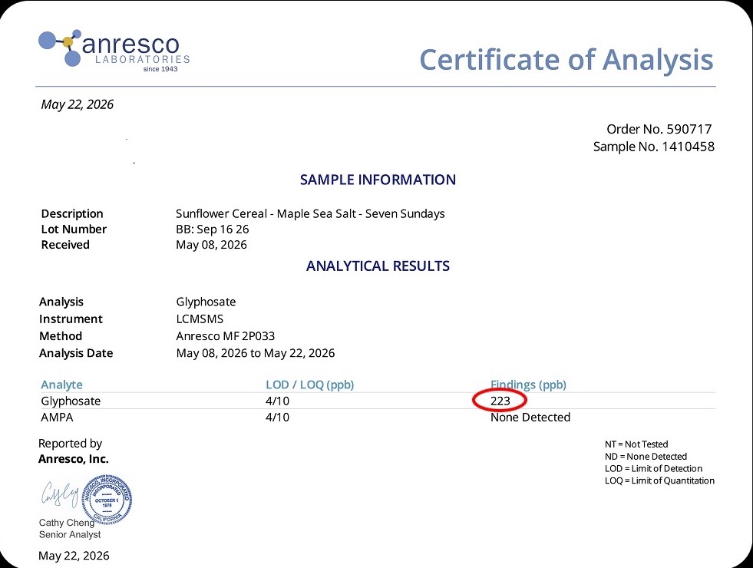The width and height of the screenshot is (753, 568).
Task: Click the round Anresco Incorporated seal stamp
Action: (x=107, y=500)
